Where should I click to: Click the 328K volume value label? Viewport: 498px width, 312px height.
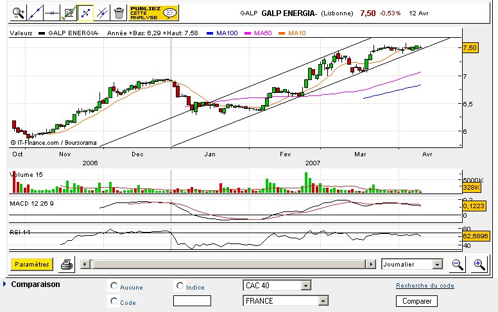(471, 187)
